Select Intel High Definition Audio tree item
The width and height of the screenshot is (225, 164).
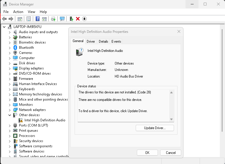(45, 120)
